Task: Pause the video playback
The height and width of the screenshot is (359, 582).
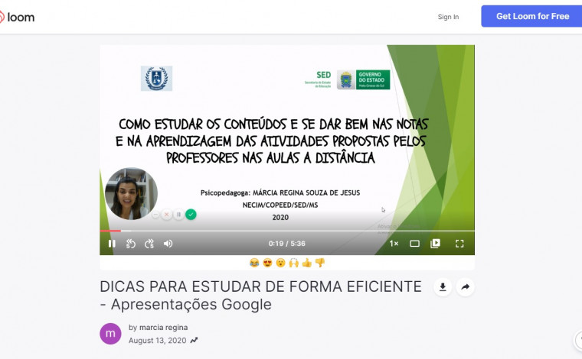Action: [112, 244]
